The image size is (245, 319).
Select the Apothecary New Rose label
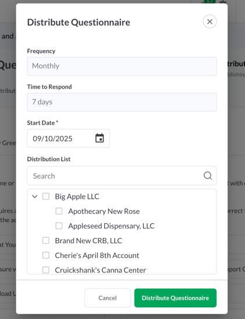coord(104,211)
